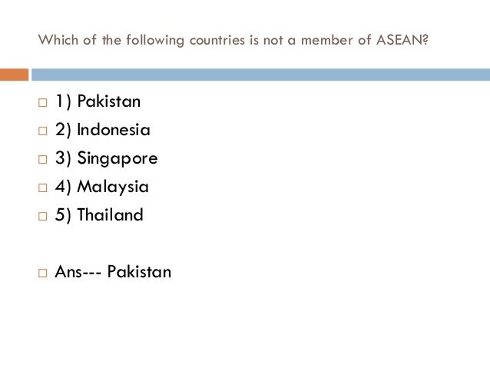Select the Thailand option text
The width and height of the screenshot is (490, 368).
click(110, 215)
